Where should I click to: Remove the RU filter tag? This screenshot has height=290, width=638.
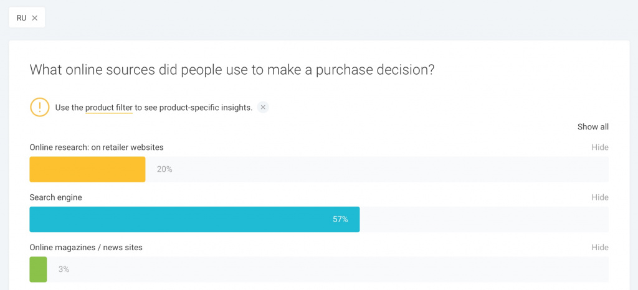point(35,18)
